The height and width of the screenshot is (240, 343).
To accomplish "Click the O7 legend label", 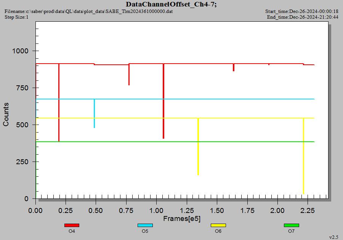I will pyautogui.click(x=292, y=231).
